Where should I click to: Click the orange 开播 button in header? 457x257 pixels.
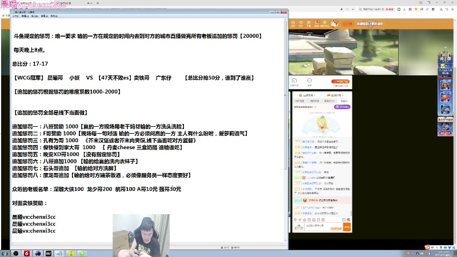coord(347,23)
